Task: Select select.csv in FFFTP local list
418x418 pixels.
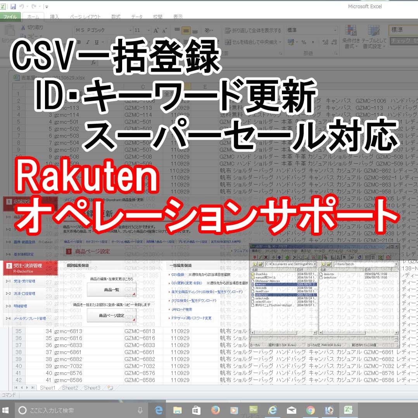Action: (x=284, y=295)
